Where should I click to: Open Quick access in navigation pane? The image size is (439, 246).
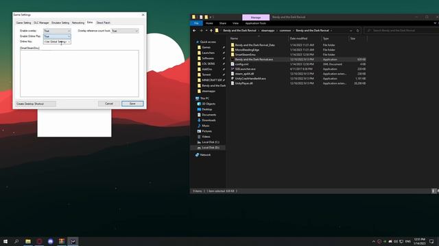(x=208, y=42)
